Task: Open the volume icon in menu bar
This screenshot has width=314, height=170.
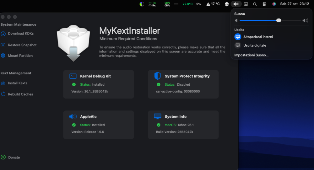Action: click(x=236, y=4)
